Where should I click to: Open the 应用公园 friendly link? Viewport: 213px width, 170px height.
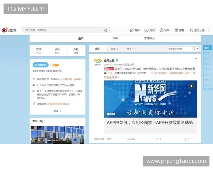pos(51,104)
